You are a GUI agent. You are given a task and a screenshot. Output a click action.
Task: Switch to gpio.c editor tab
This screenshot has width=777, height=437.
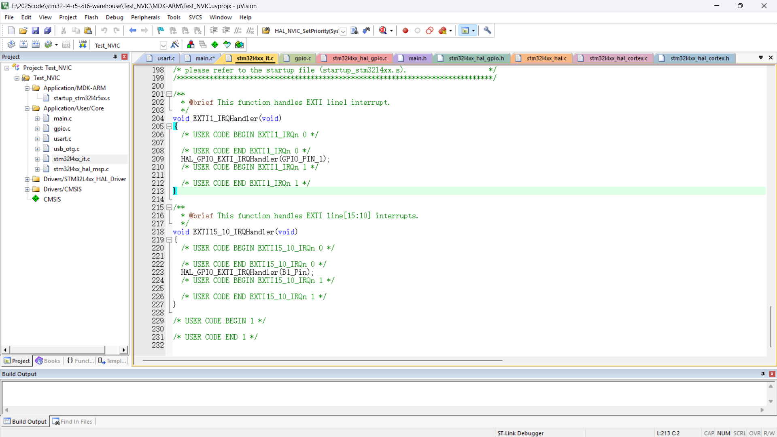[302, 58]
